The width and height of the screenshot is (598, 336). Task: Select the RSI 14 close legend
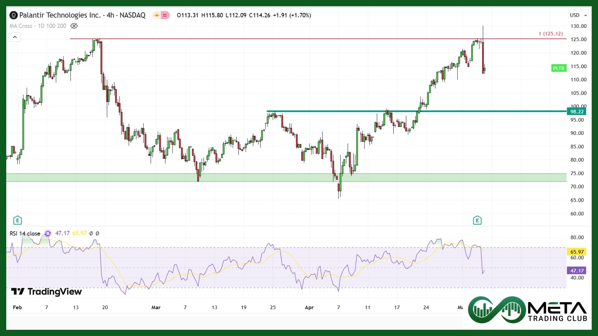25,233
